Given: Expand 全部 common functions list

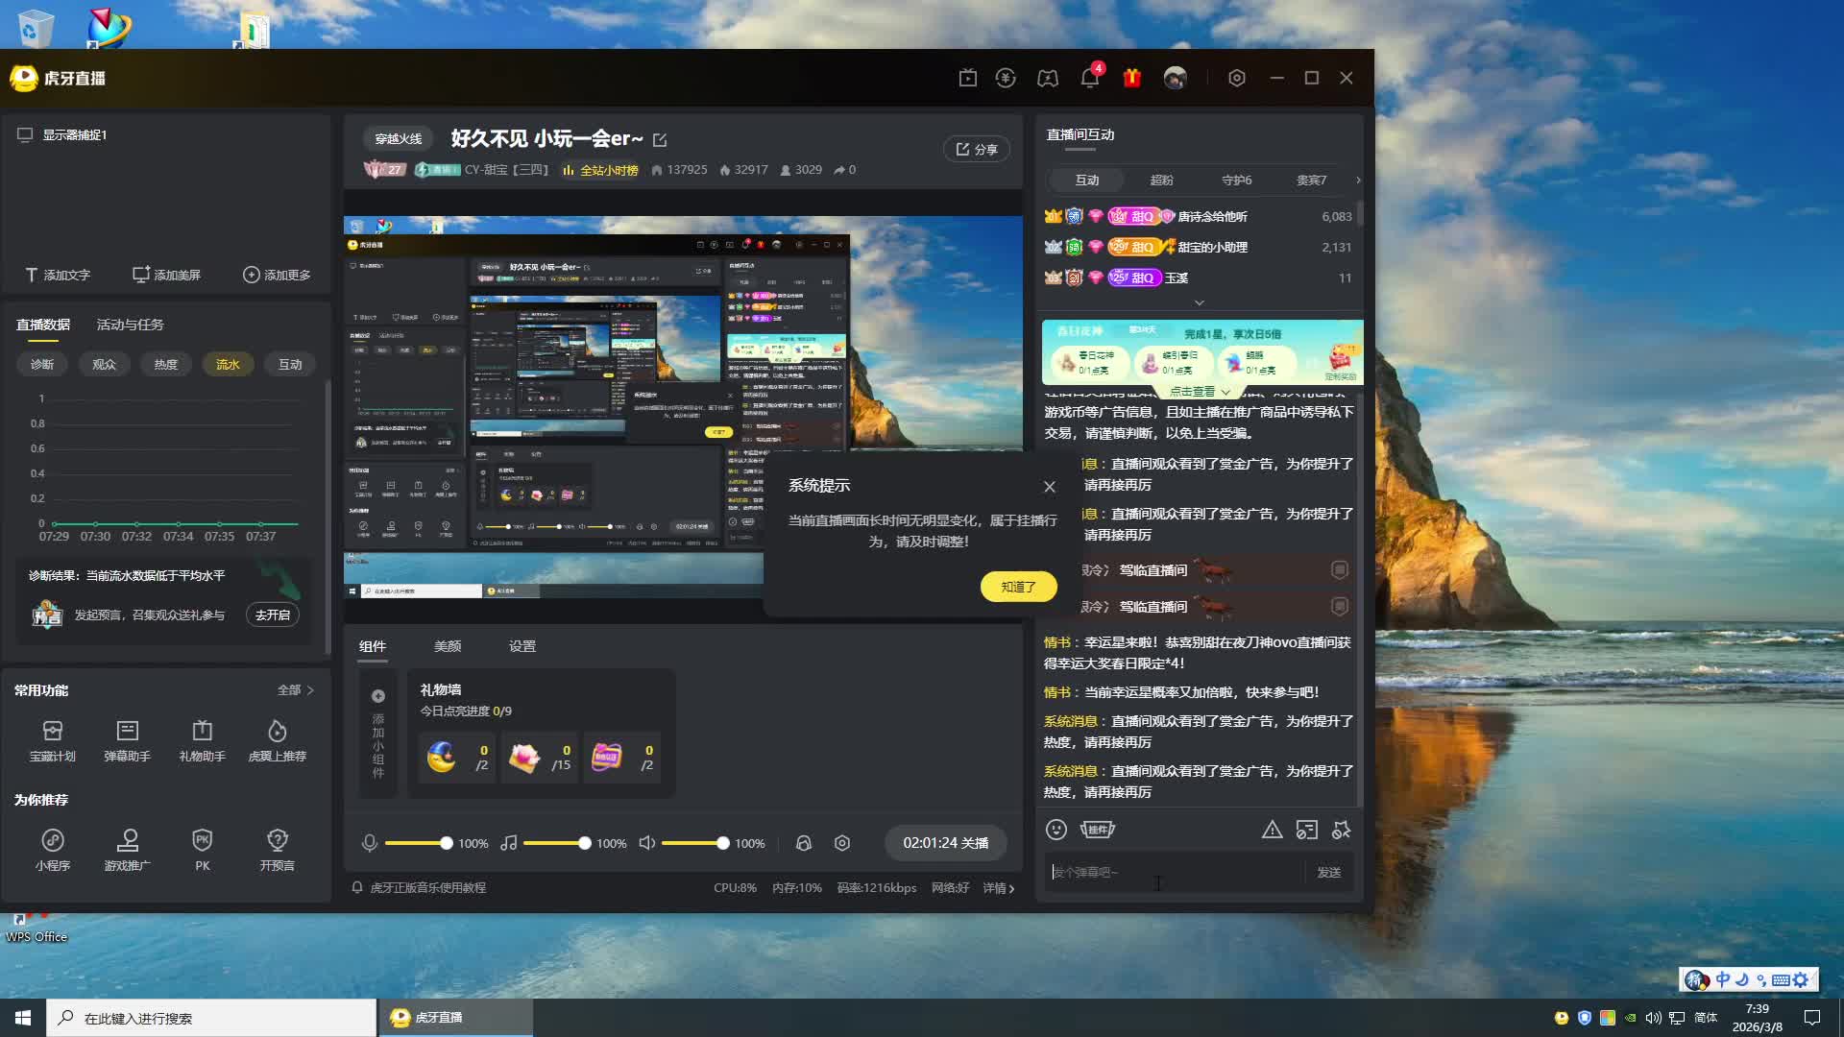Looking at the screenshot, I should tap(296, 689).
